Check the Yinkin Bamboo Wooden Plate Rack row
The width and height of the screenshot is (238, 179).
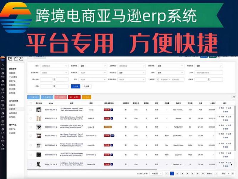[x=31, y=118]
